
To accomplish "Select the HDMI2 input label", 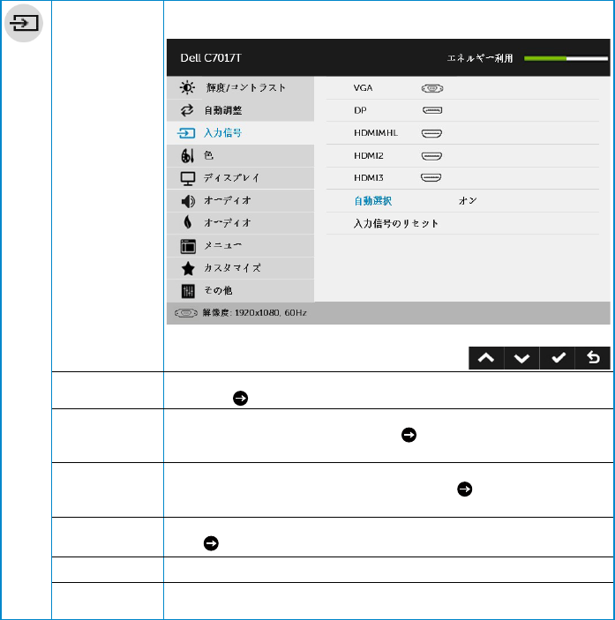I will 369,156.
